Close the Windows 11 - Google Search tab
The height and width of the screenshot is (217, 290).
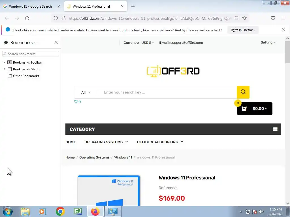pos(58,6)
